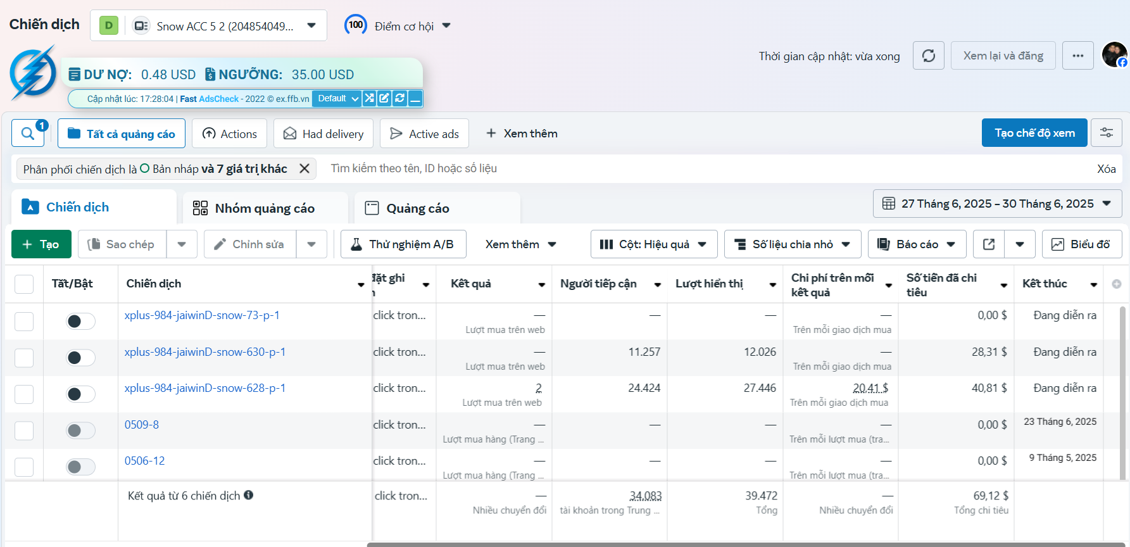Viewport: 1130px width, 547px height.
Task: Check the box for xplus-984-jaiwinD-snow-628-p-1
Action: (x=24, y=394)
